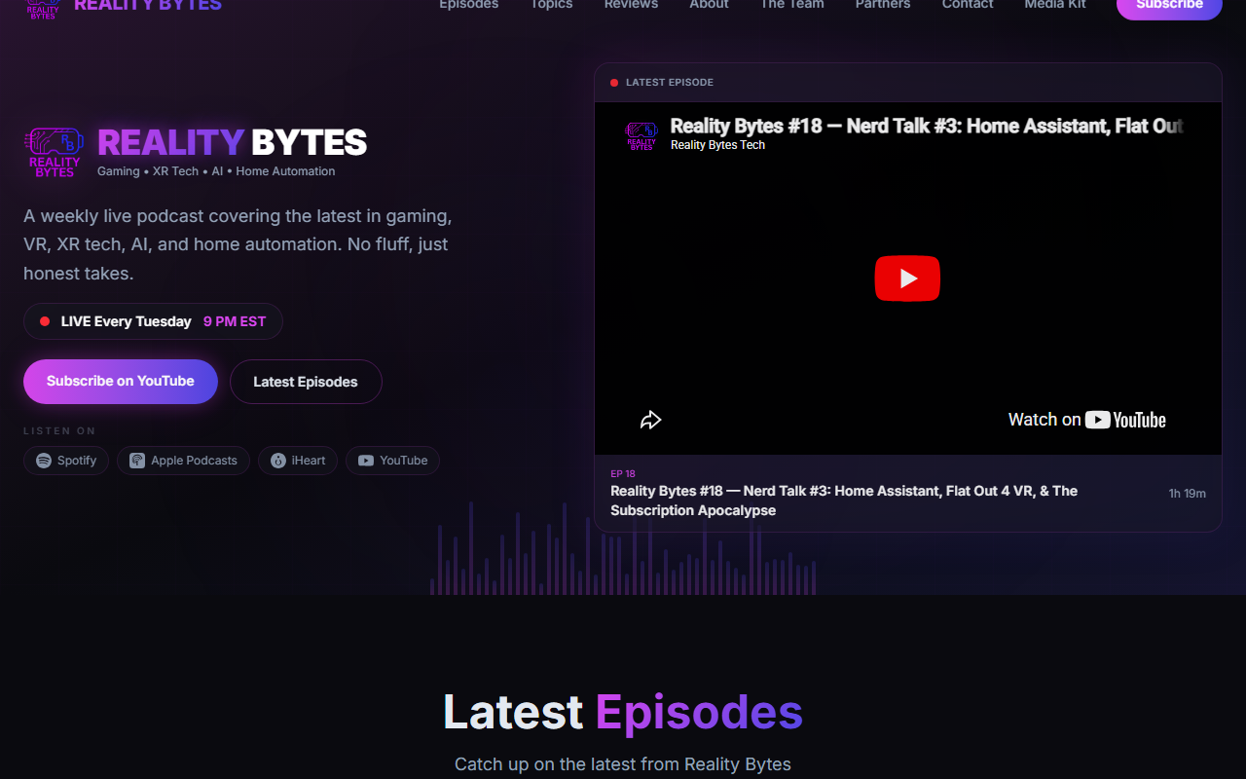
Task: Open the Episodes nav item
Action: click(468, 5)
